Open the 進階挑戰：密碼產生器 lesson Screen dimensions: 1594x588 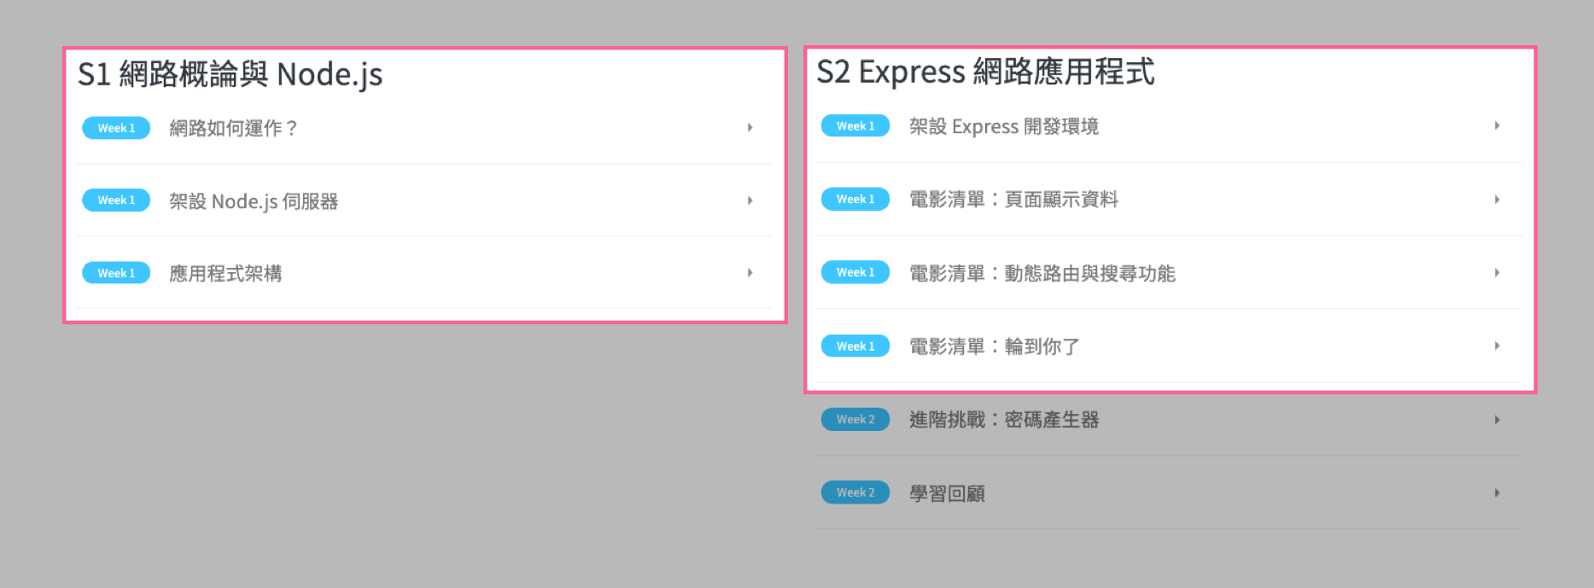pos(1003,420)
